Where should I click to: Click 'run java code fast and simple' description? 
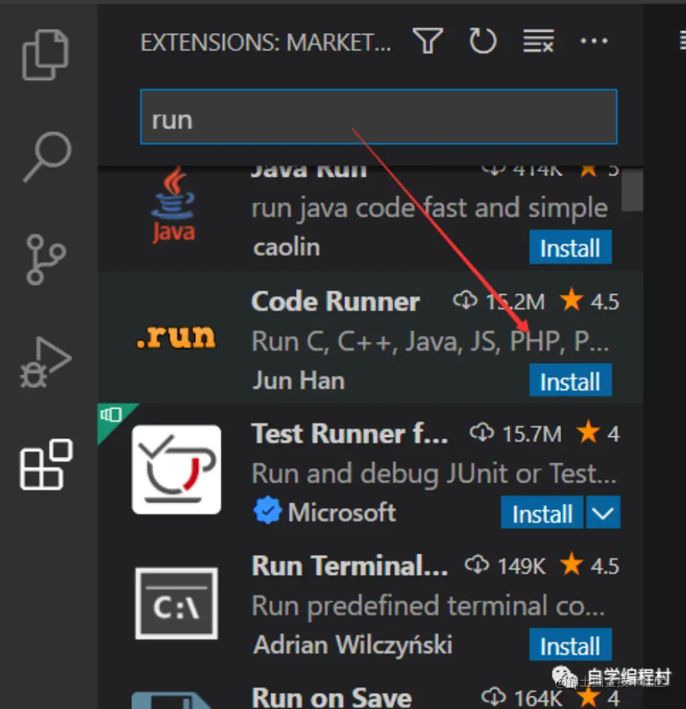coord(429,208)
